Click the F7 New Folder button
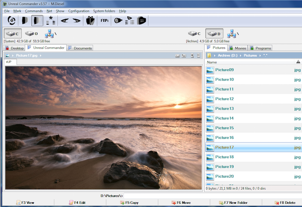Screen dimensions: 302x207 [233, 203]
